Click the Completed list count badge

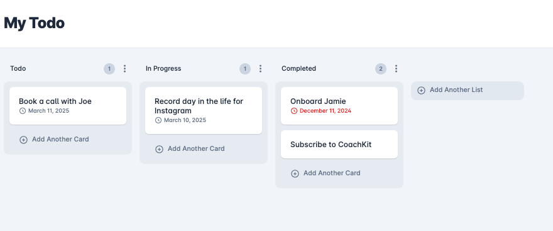click(381, 69)
